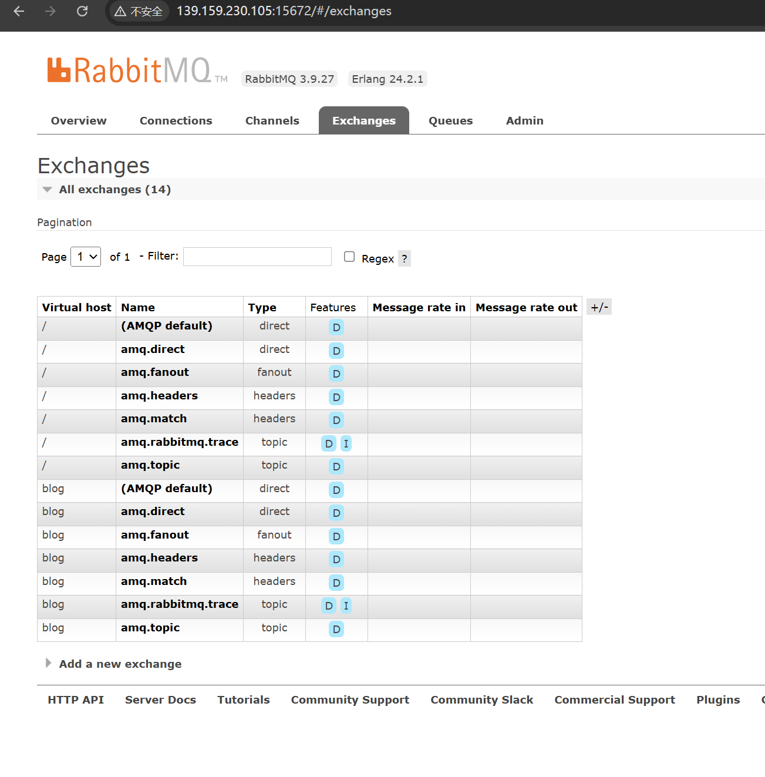Click the D badge for blog amq.rabbitmq.trace

click(x=329, y=606)
